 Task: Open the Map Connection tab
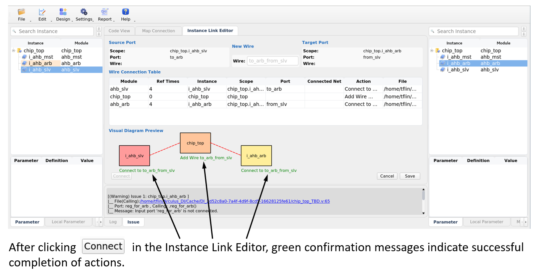[x=159, y=30]
